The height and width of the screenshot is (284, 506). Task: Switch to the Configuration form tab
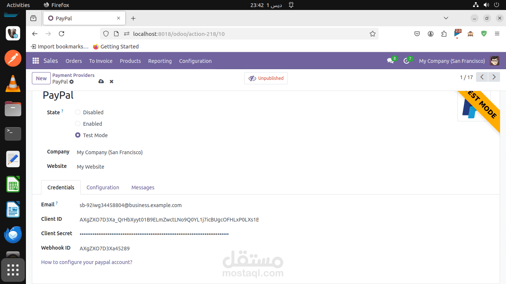103,187
